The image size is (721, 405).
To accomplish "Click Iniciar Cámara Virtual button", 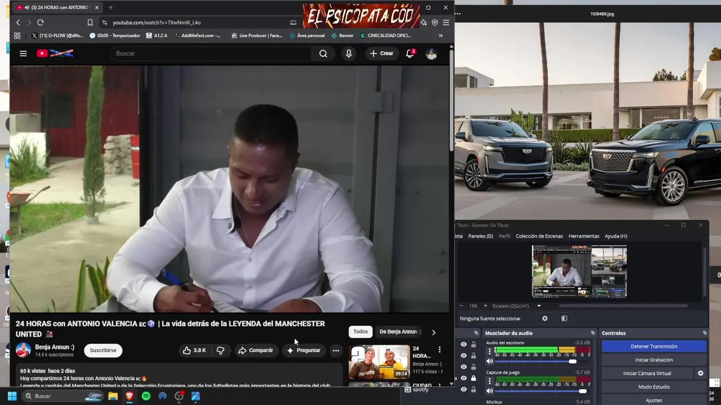I will (647, 373).
